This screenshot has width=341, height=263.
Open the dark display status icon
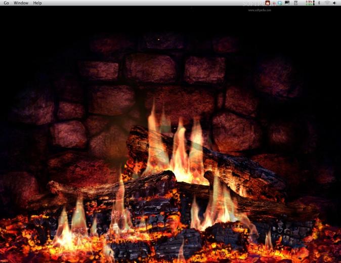pos(287,3)
